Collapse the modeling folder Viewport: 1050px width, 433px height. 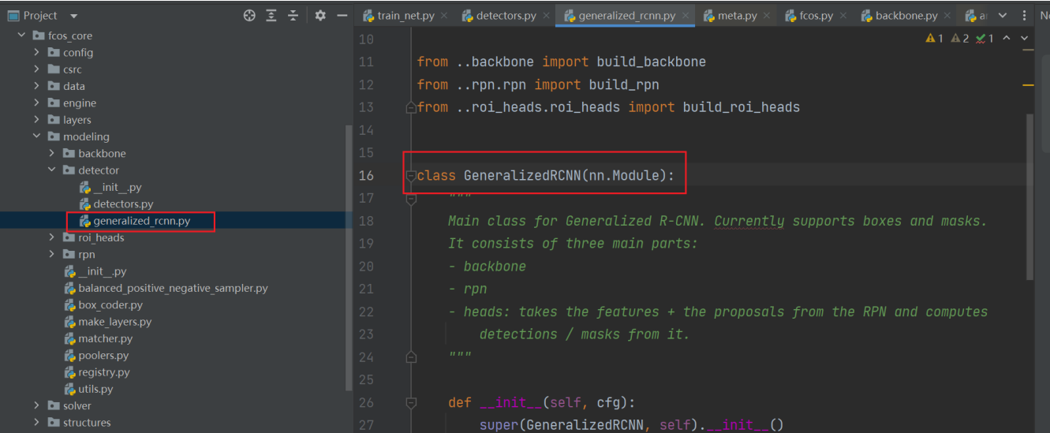click(36, 136)
